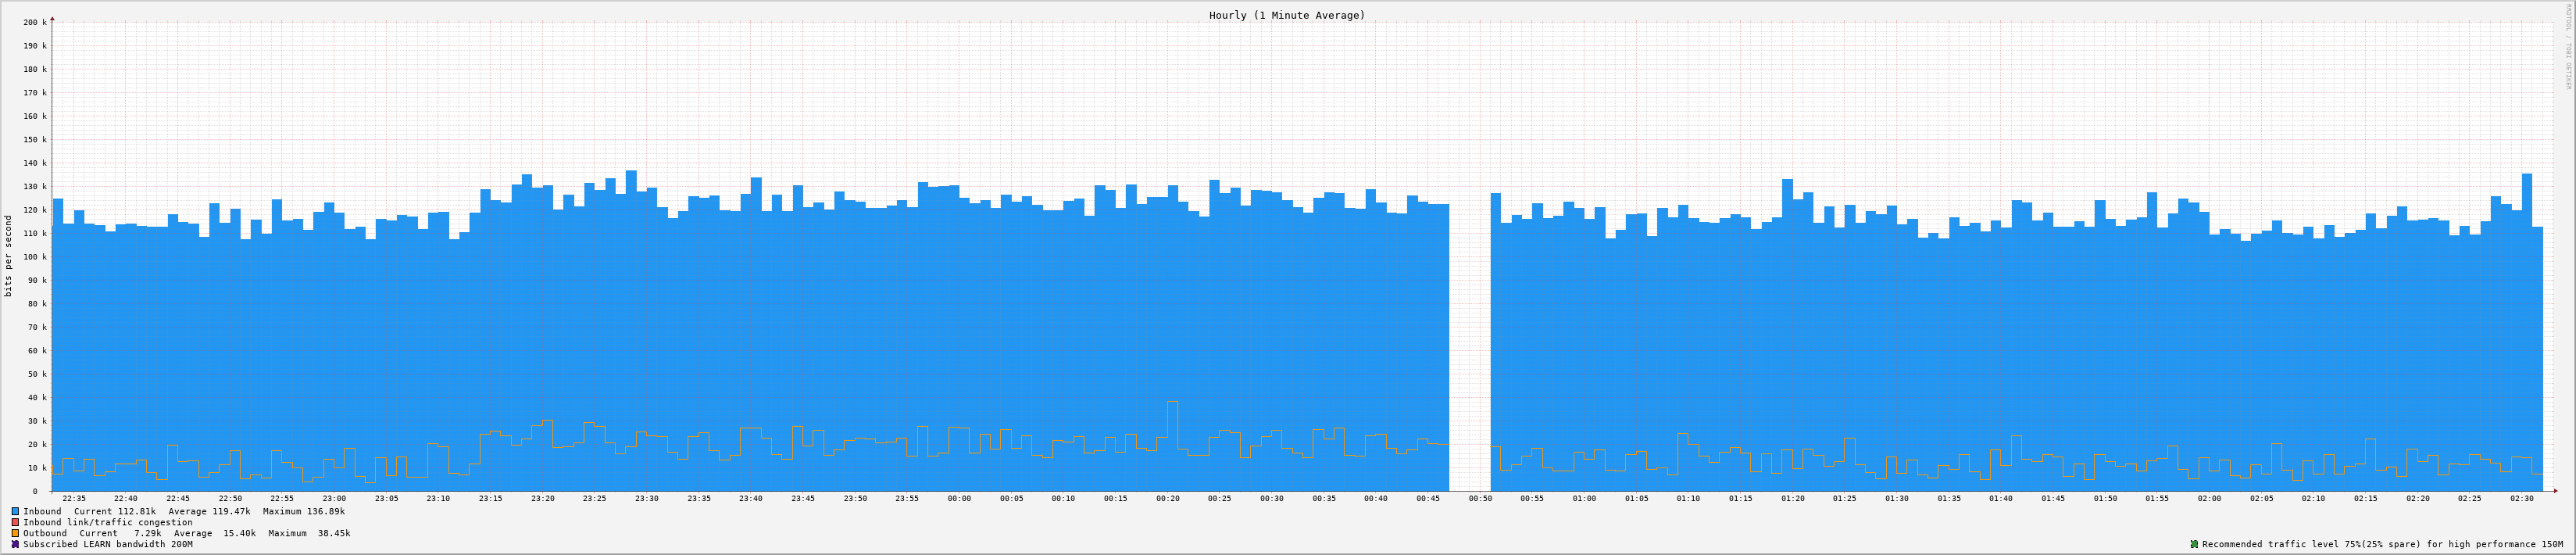Click the graph title Hourly (1 Minute Average)
Image resolution: width=2576 pixels, height=555 pixels.
click(x=1286, y=15)
